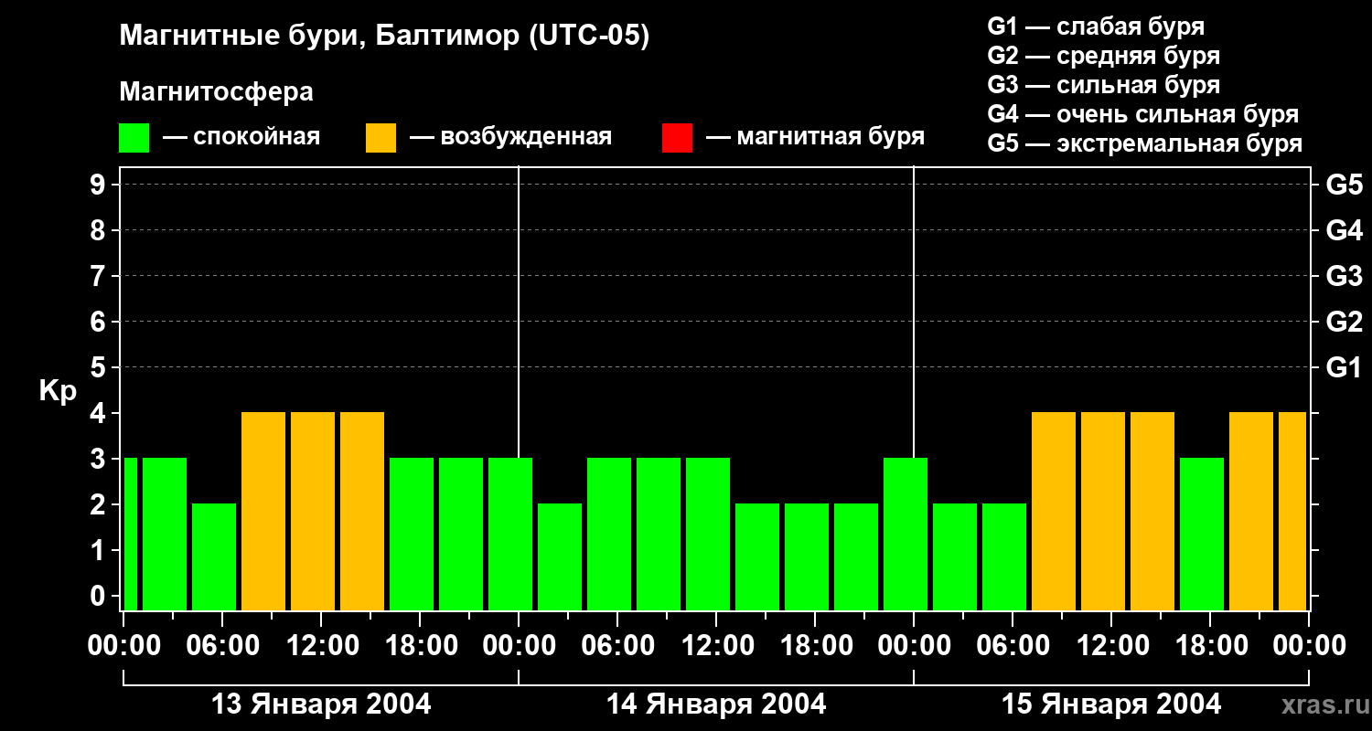Click the narrow green bar at the chart start

pos(130,534)
